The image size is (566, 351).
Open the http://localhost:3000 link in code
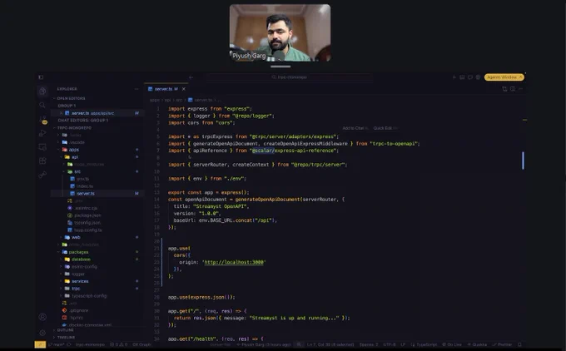point(234,262)
